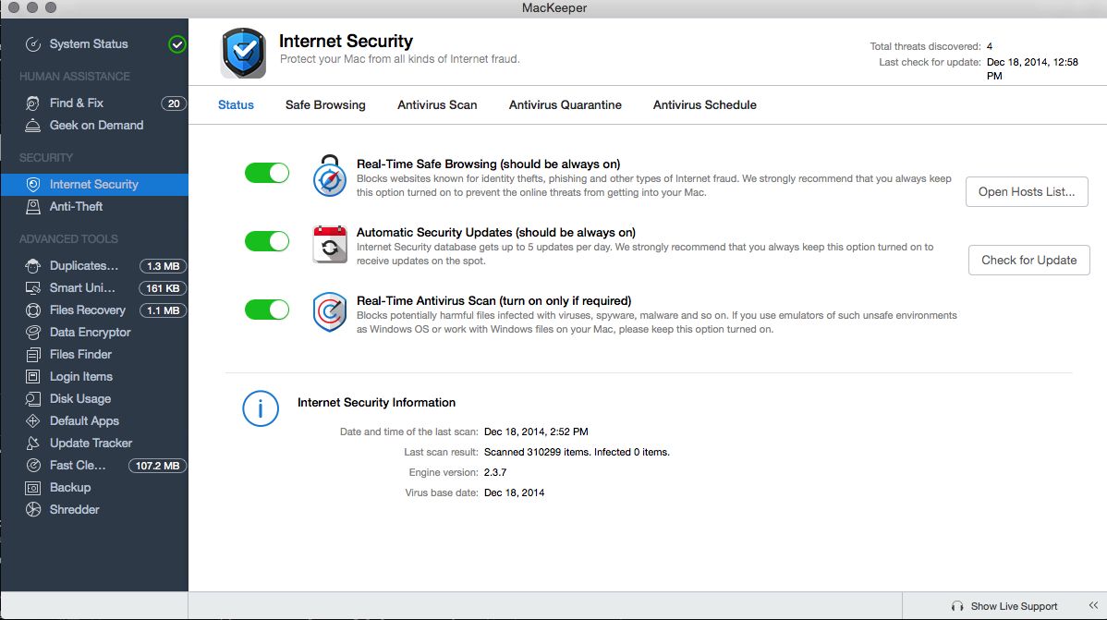Click the Fast Cleanup icon
The width and height of the screenshot is (1107, 620).
coord(33,466)
